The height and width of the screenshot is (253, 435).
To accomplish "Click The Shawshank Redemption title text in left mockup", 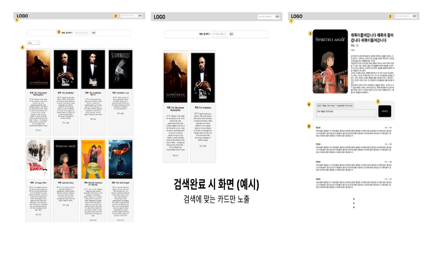I will click(38, 93).
